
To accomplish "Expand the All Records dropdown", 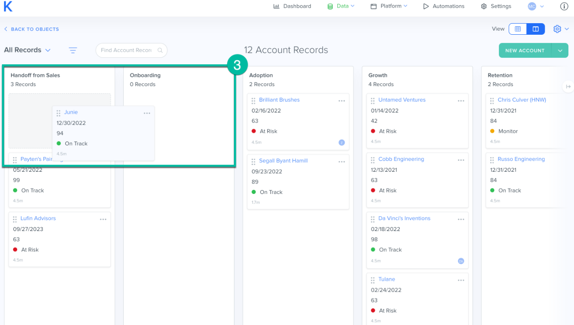I will (27, 50).
